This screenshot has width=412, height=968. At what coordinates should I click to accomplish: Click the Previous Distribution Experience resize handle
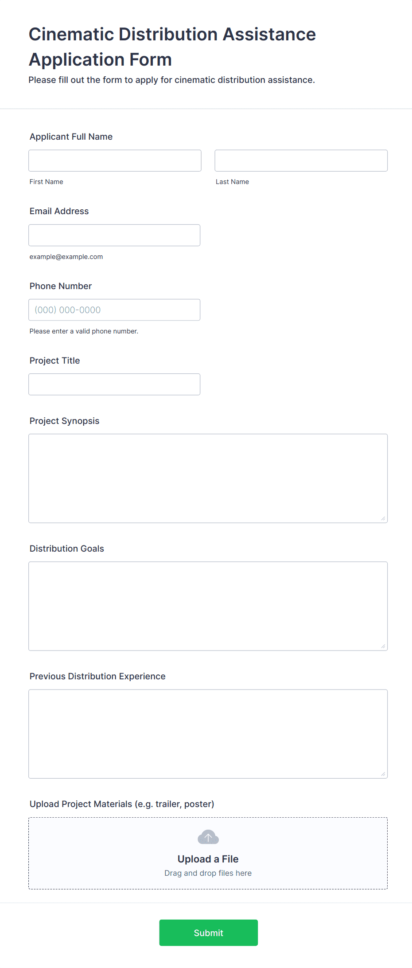tap(383, 774)
